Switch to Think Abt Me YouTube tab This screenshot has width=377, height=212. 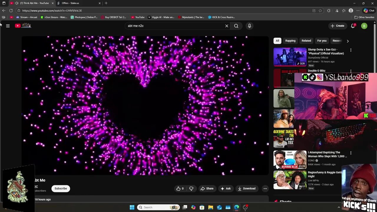[x=32, y=3]
